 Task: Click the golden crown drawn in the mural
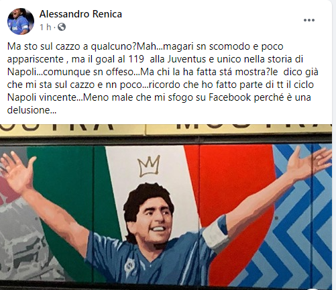pos(149,166)
